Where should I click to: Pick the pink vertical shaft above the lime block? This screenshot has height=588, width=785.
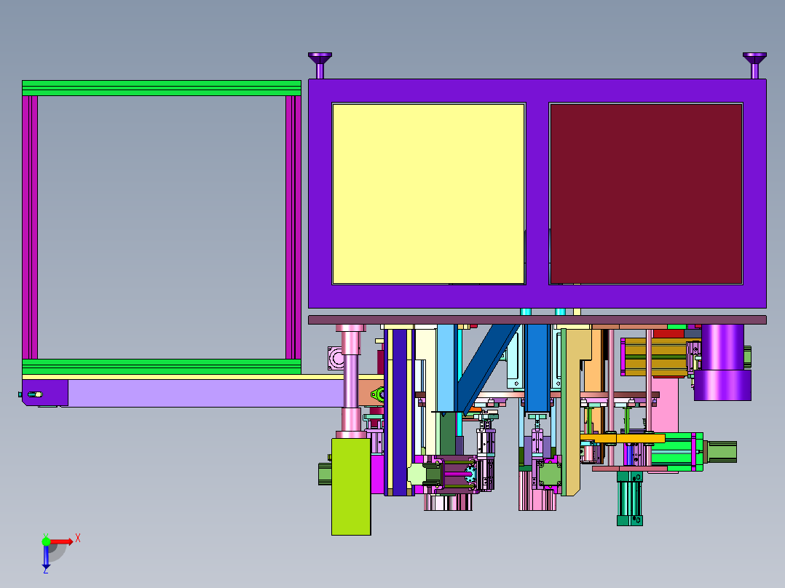350,381
